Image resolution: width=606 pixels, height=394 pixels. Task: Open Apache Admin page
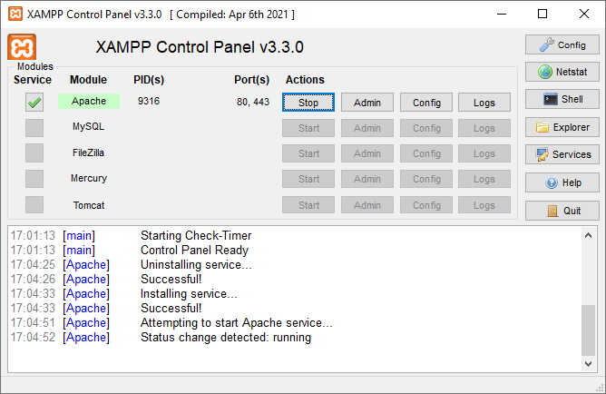[x=367, y=103]
